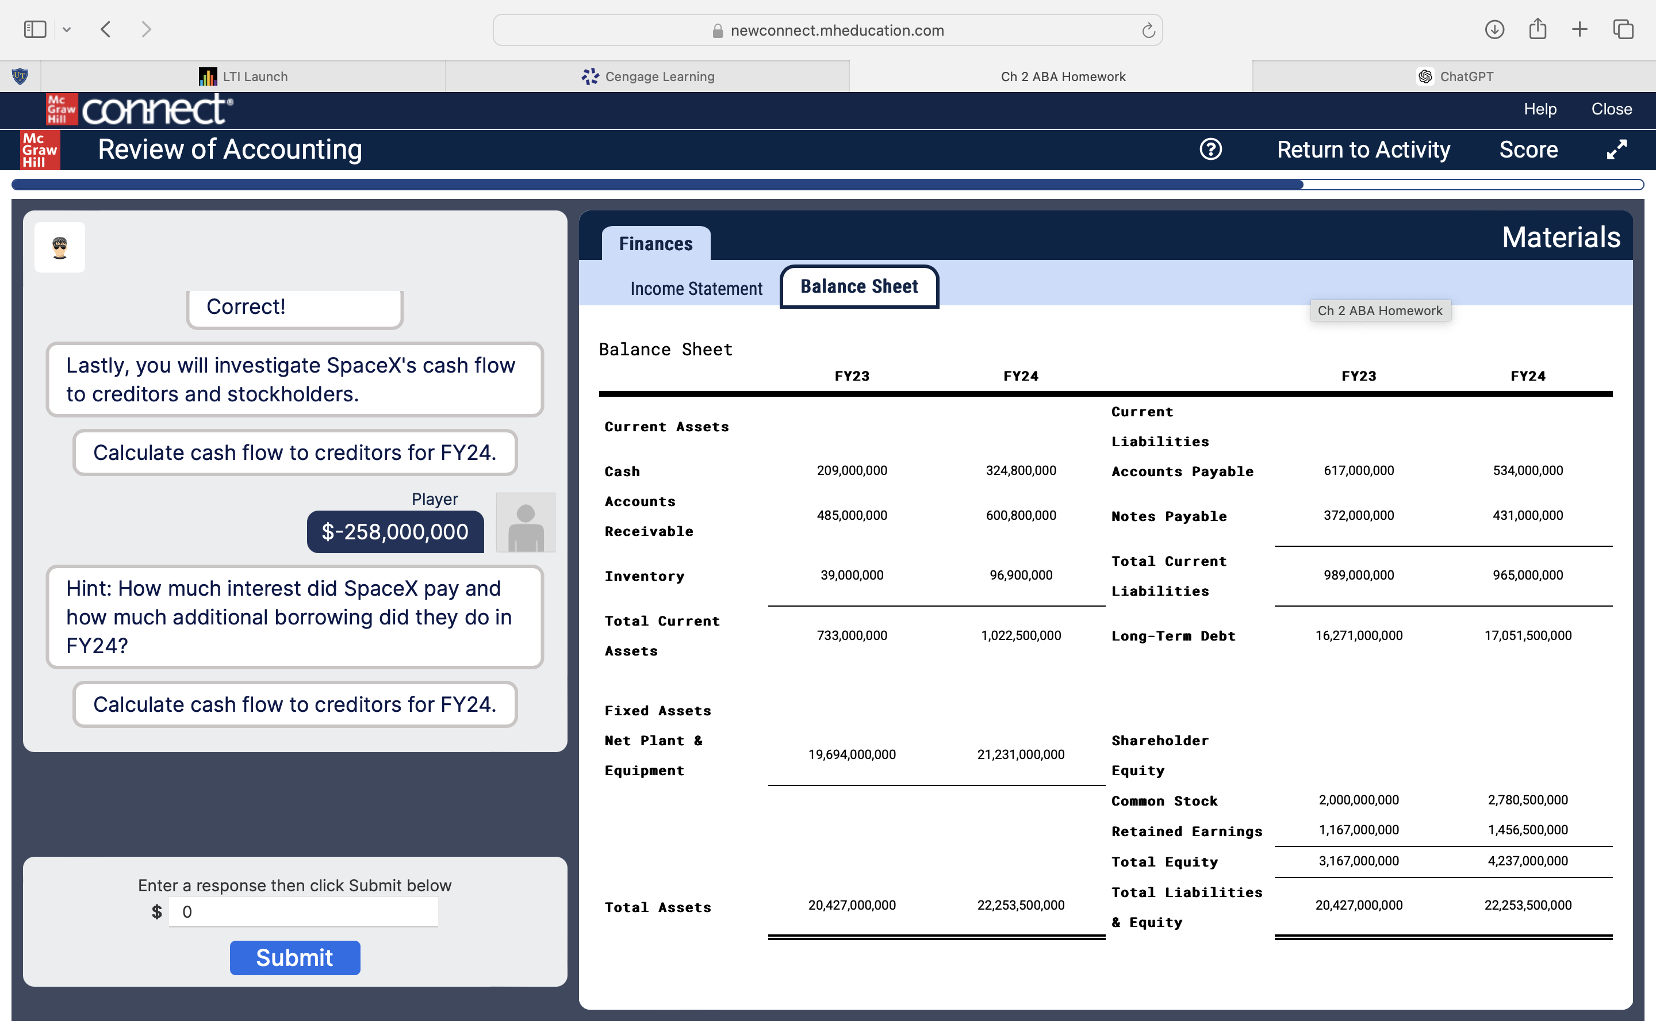Click the sunglasses character avatar icon
The image size is (1656, 1035).
pos(60,247)
